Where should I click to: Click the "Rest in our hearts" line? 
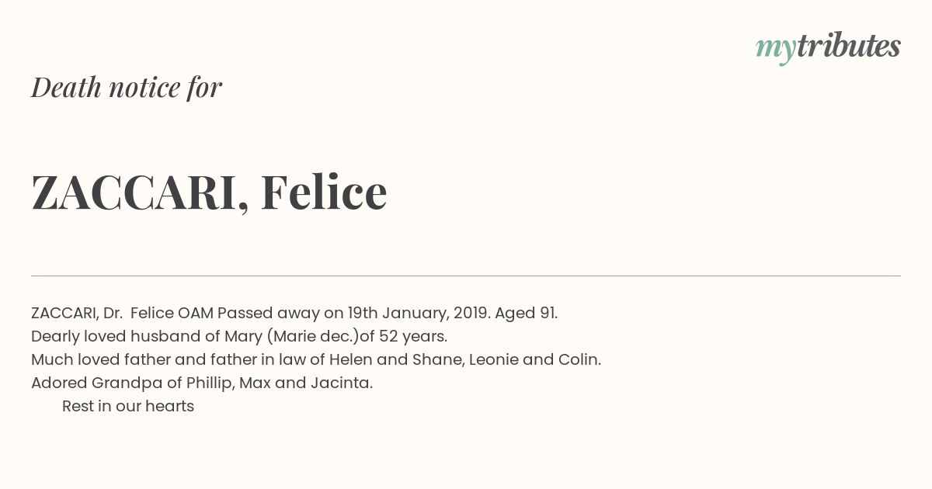click(x=128, y=407)
